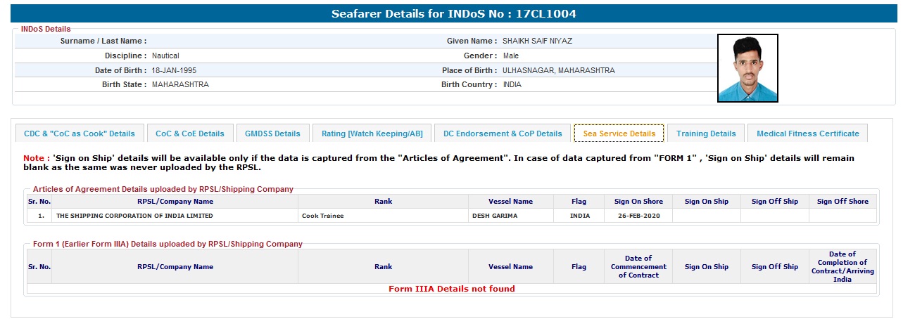The height and width of the screenshot is (319, 915).
Task: Open the CDC & "CoC as Cook" Details tab
Action: click(80, 134)
